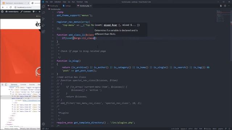Click the comments bubble in WordPress admin bar
232x130 pixels.
[x=34, y=12]
